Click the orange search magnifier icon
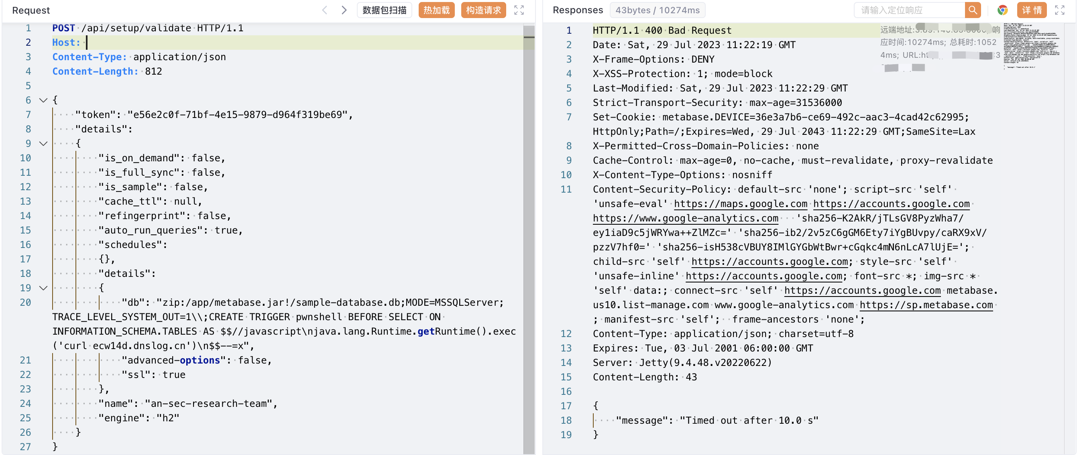This screenshot has height=455, width=1079. pyautogui.click(x=973, y=10)
